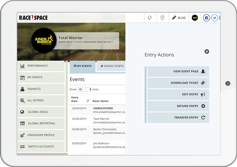Open the BLOG link

click(179, 18)
